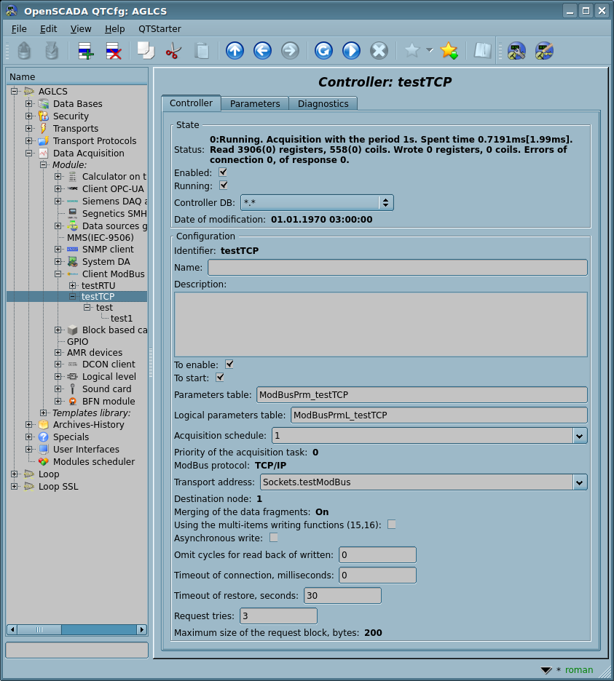
Task: Start cyclic refresh with the play icon
Action: tap(351, 51)
